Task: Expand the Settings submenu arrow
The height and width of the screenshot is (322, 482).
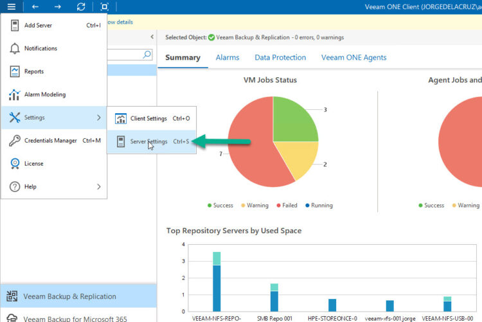Action: 98,118
